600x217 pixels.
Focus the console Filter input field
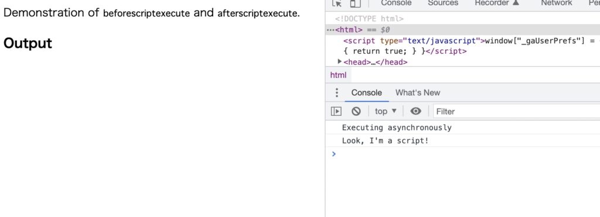(517, 112)
